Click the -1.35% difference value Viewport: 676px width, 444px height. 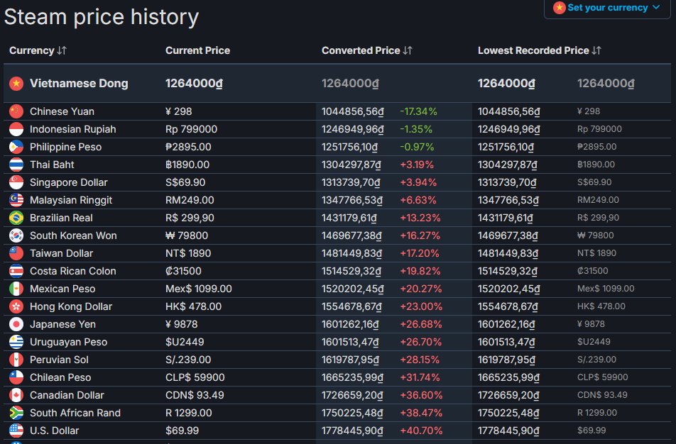pyautogui.click(x=416, y=129)
